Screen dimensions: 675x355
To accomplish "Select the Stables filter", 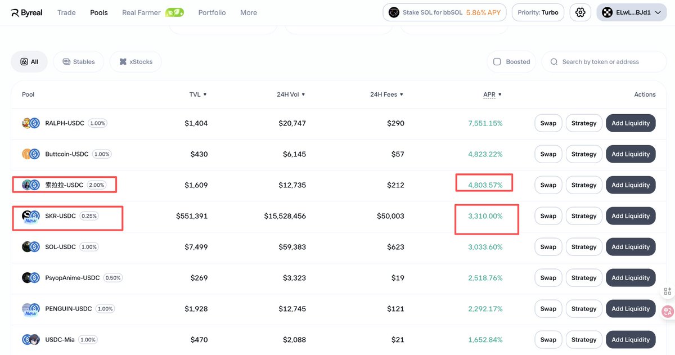I will pos(78,62).
